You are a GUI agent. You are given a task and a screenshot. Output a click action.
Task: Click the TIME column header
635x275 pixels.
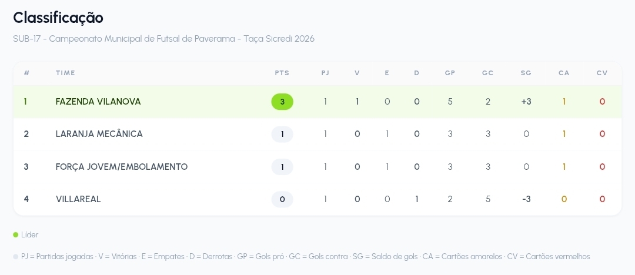coord(66,73)
